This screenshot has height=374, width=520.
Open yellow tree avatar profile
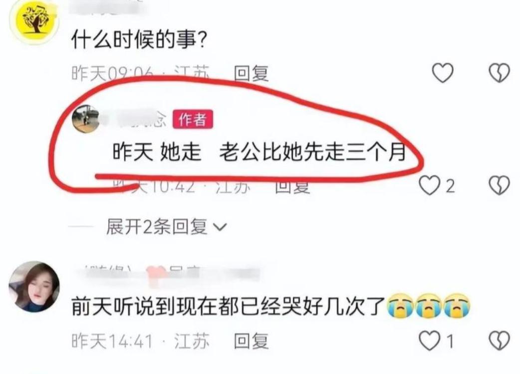click(34, 20)
